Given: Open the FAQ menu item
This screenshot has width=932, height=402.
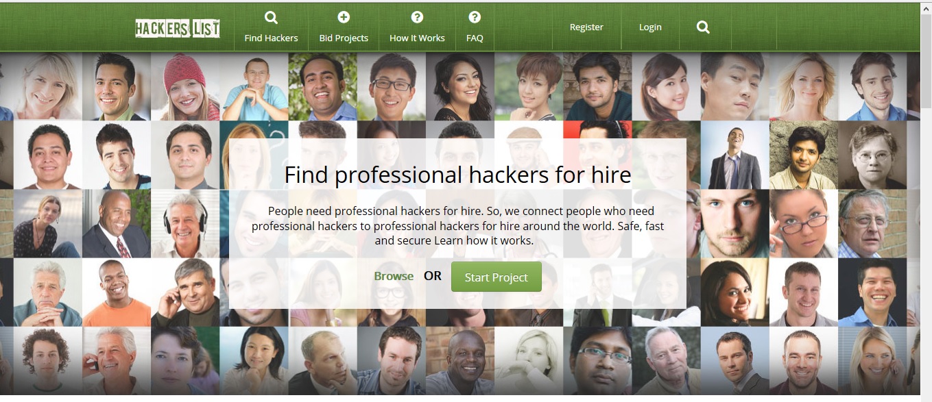Looking at the screenshot, I should (x=475, y=38).
